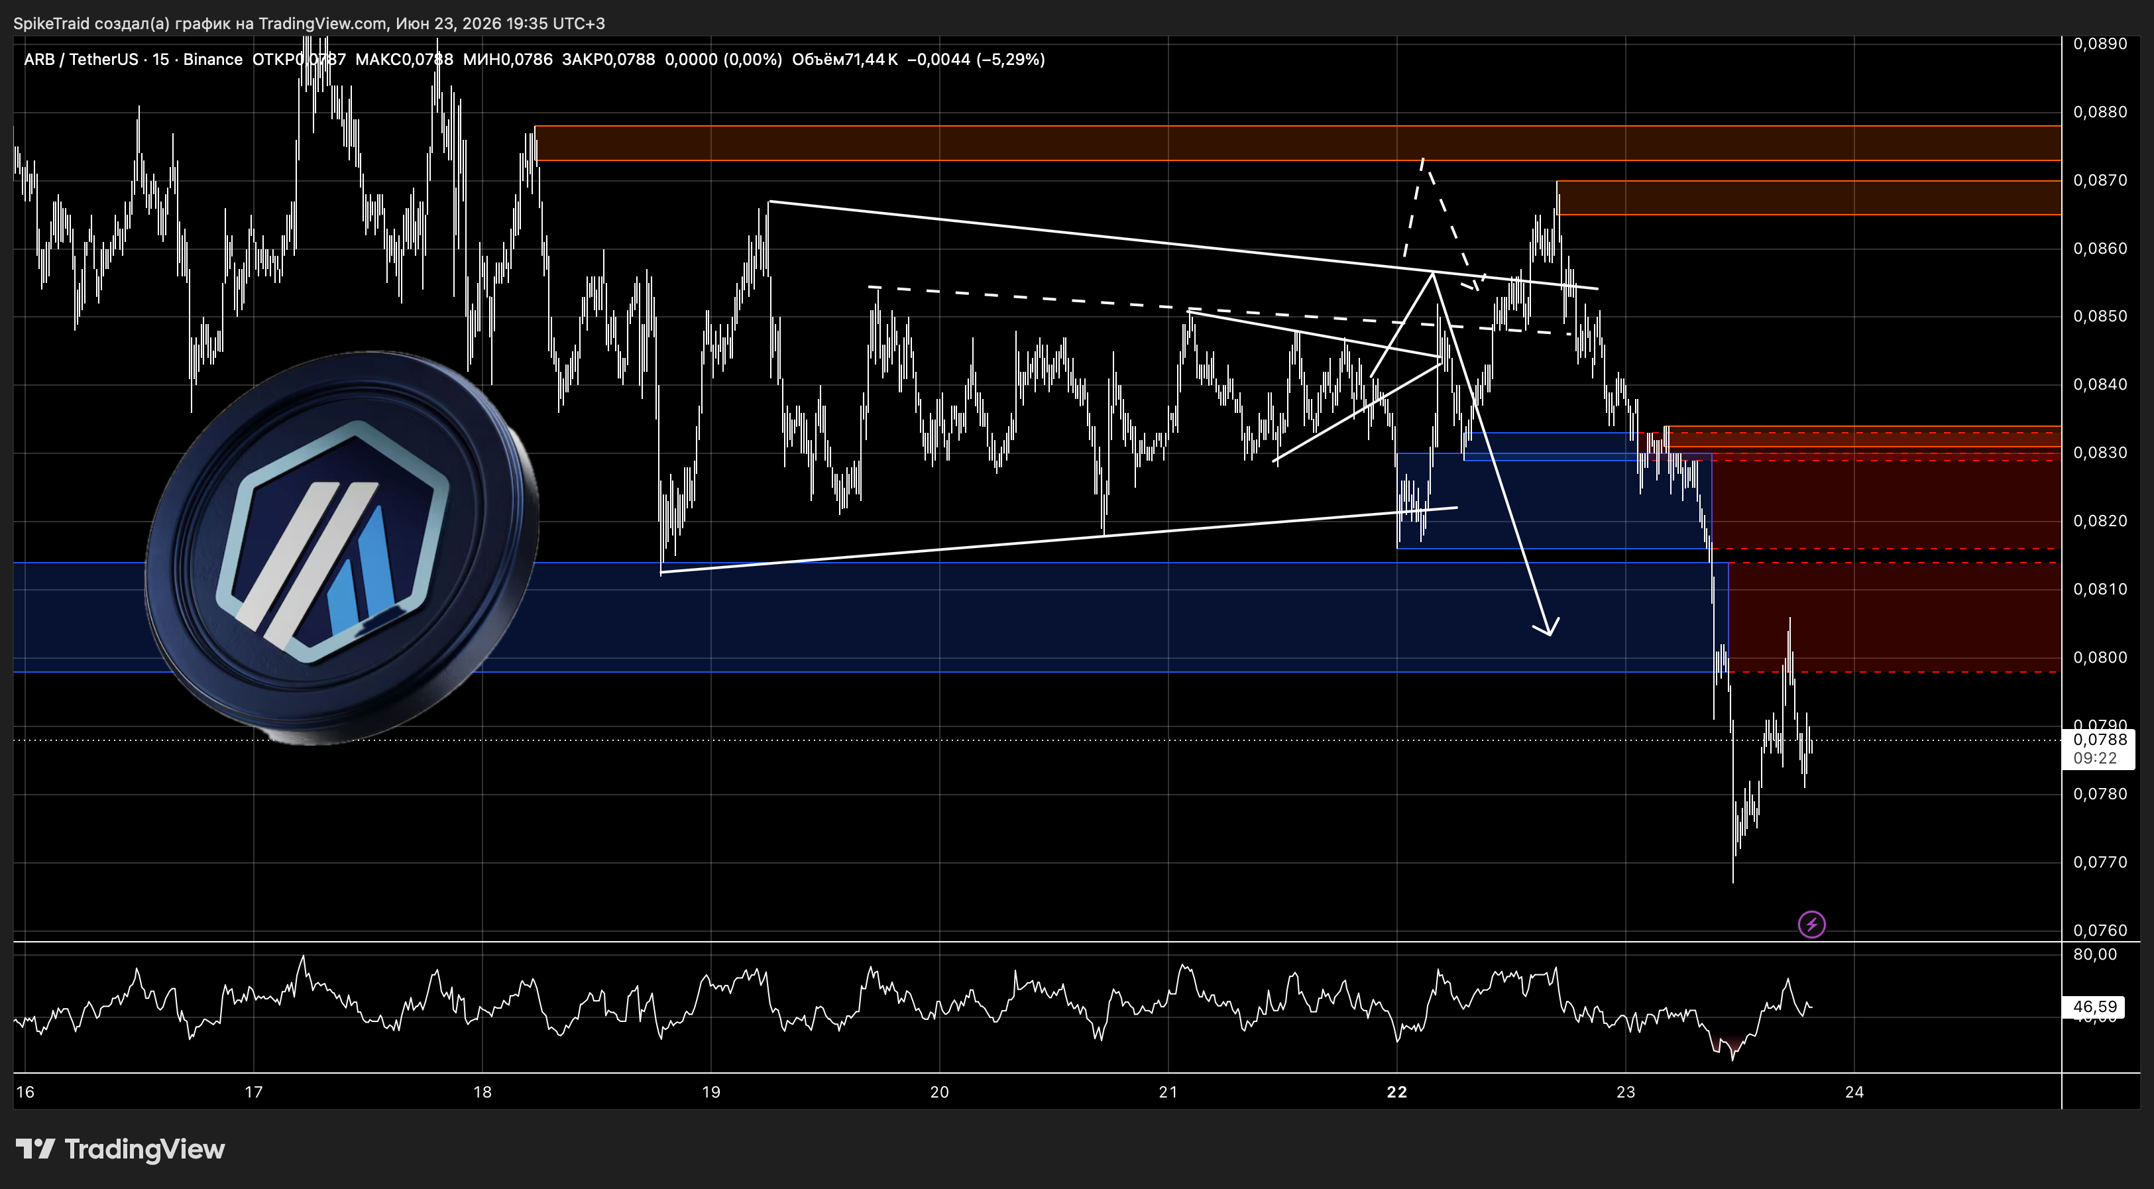Click the 0,0770 price axis label
The image size is (2154, 1189).
[2100, 862]
